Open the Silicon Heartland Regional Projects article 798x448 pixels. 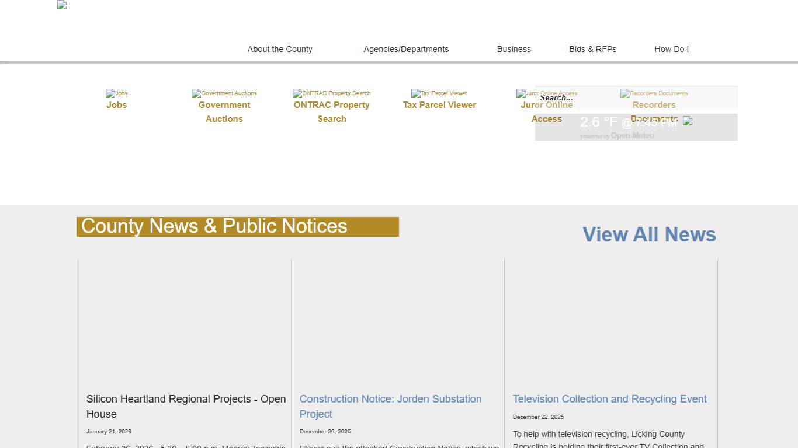[186, 406]
